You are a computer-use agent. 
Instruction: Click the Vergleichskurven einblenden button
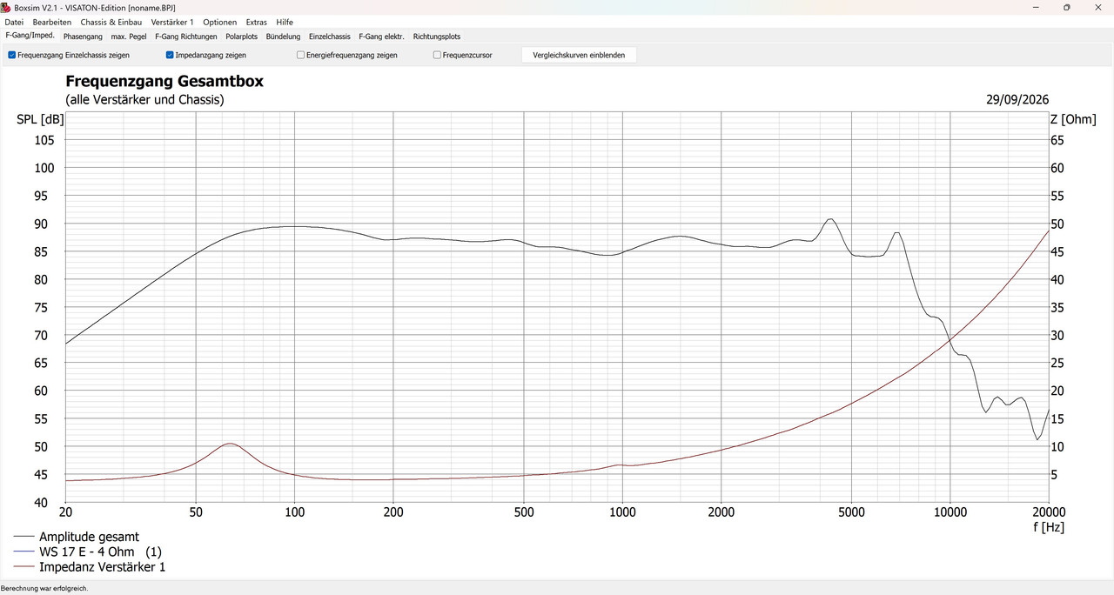[x=579, y=55]
